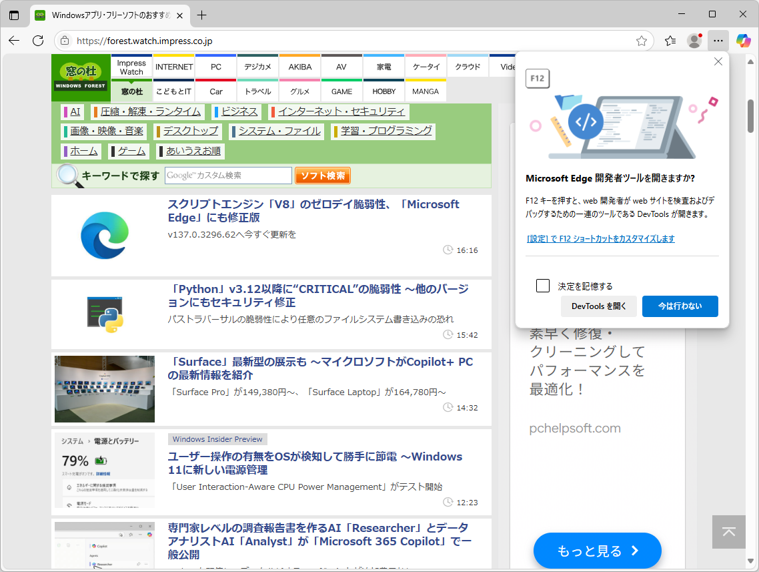Select the AKIBA section tab
Screen dimensions: 759x572
(x=299, y=66)
